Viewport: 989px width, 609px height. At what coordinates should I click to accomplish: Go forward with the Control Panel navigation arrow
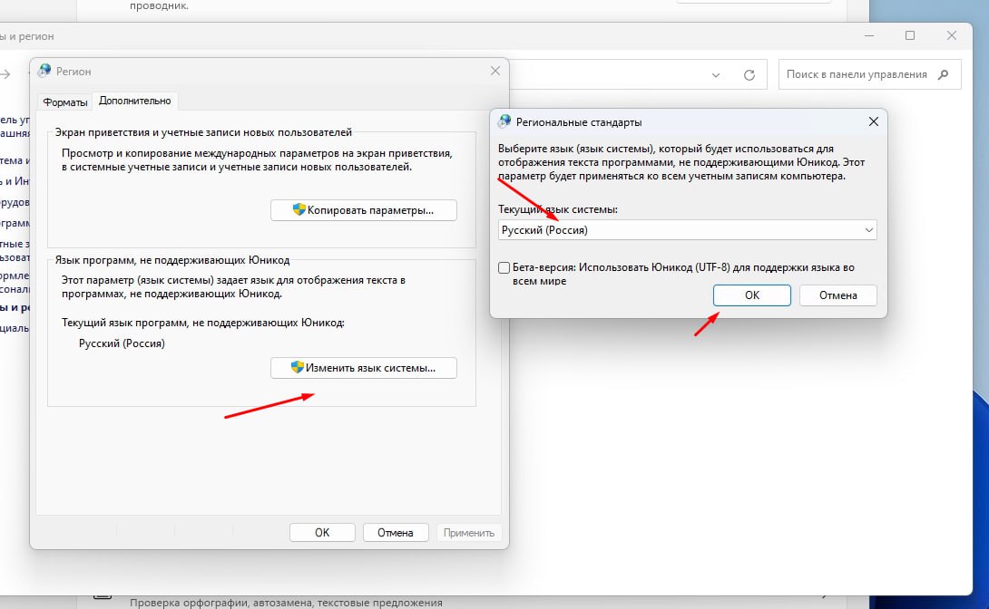(5, 74)
